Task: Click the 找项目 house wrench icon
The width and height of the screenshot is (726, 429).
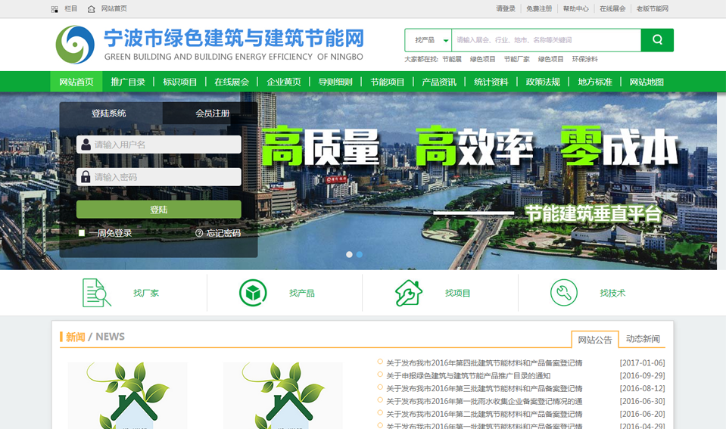Action: pyautogui.click(x=409, y=293)
